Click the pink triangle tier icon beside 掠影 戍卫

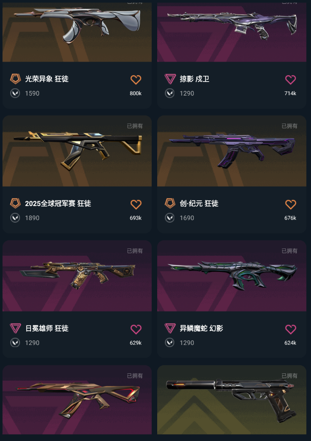(170, 79)
